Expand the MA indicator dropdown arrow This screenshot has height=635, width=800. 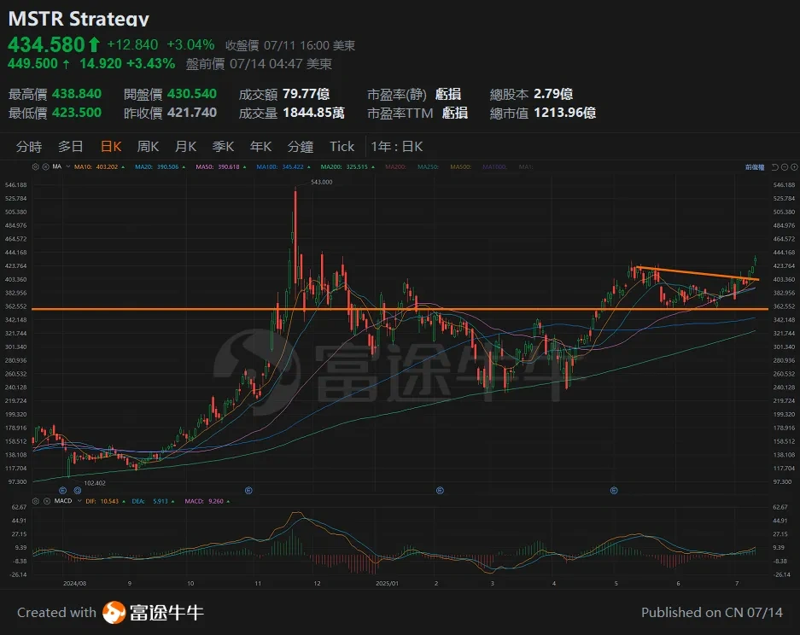pos(67,166)
